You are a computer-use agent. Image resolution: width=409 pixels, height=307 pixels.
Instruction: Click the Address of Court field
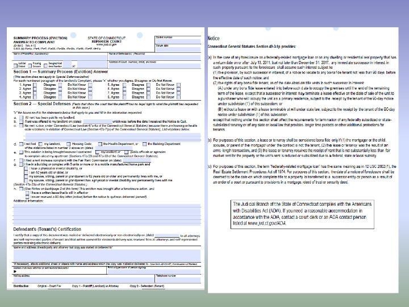click(155, 66)
